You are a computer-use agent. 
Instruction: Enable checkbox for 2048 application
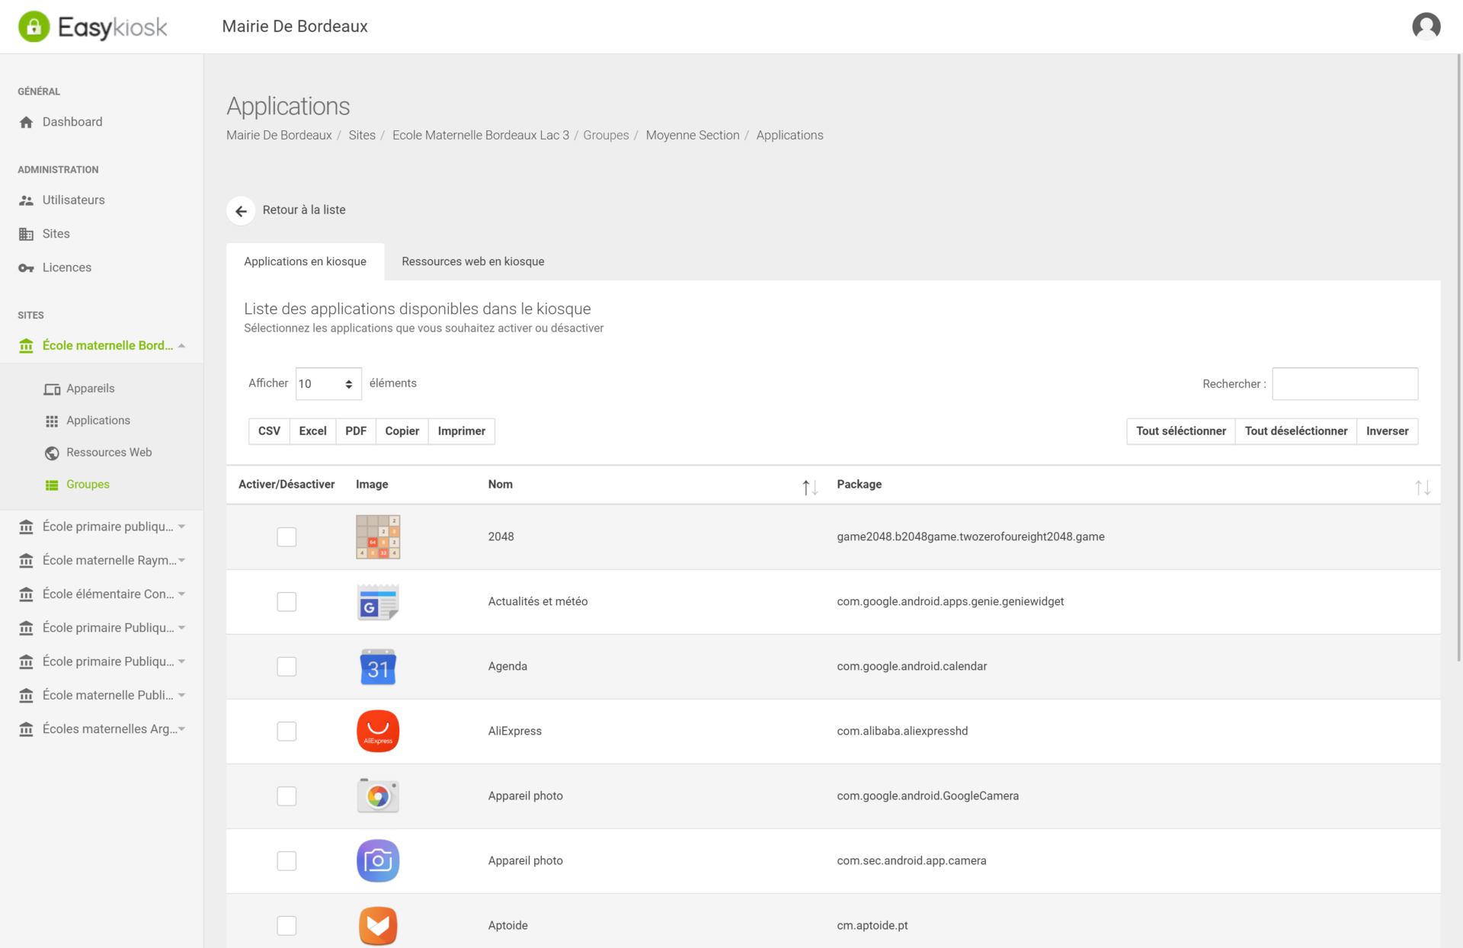(286, 536)
